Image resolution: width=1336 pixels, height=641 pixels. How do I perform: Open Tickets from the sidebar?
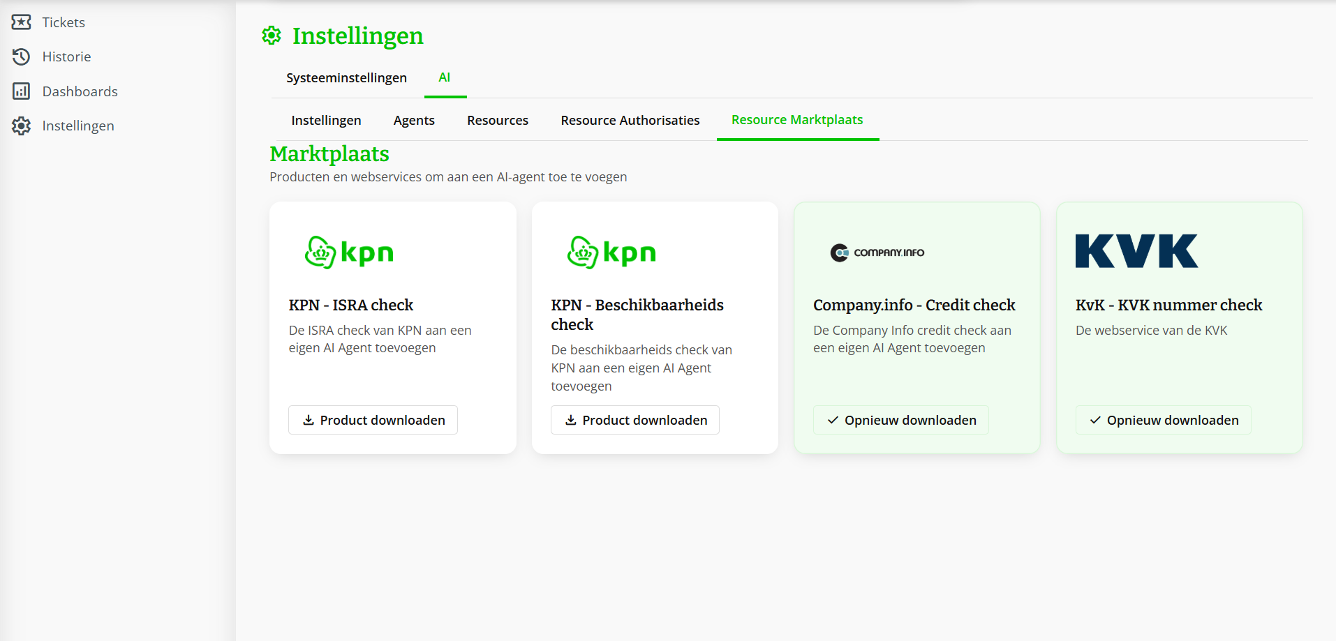click(48, 22)
